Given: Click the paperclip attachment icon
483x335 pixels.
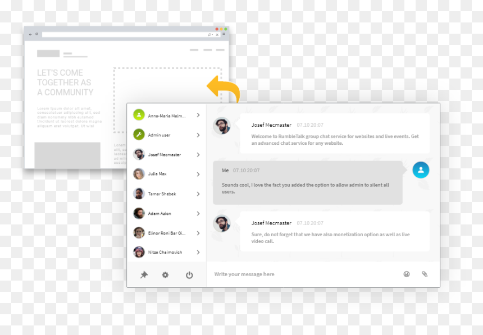Looking at the screenshot, I should (x=425, y=274).
